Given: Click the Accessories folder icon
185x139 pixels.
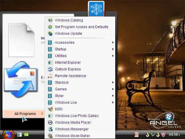Looking at the screenshot, I should pos(50,43).
